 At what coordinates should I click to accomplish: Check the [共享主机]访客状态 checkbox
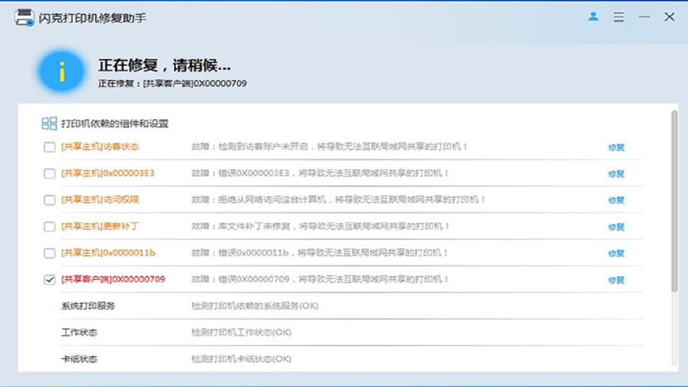(x=49, y=147)
